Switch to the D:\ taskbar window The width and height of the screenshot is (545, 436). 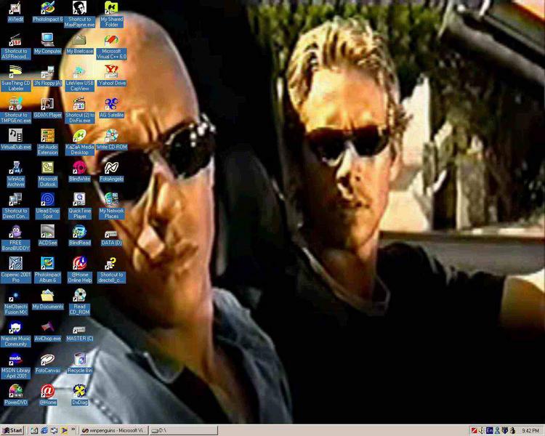[x=185, y=430]
